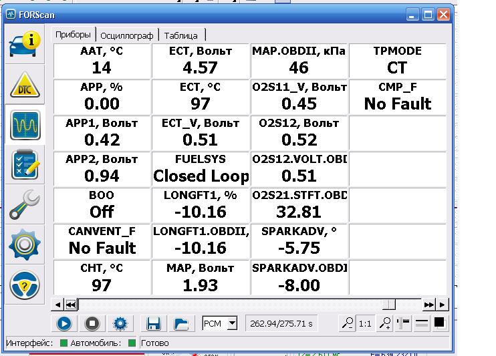Viewport: 496px width, 356px height.
Task: Start data recording with play button
Action: 64,323
